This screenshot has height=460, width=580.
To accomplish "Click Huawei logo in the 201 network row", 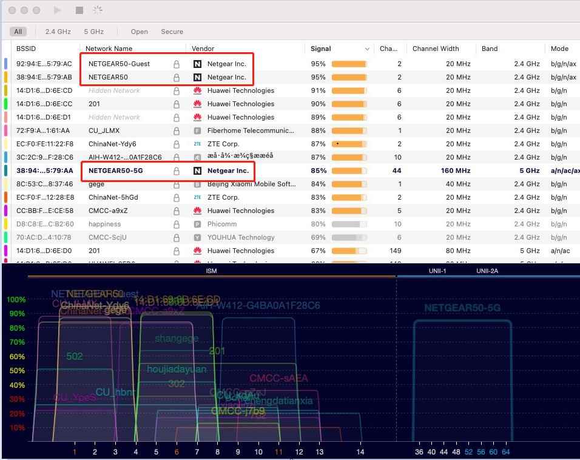I will (x=197, y=104).
